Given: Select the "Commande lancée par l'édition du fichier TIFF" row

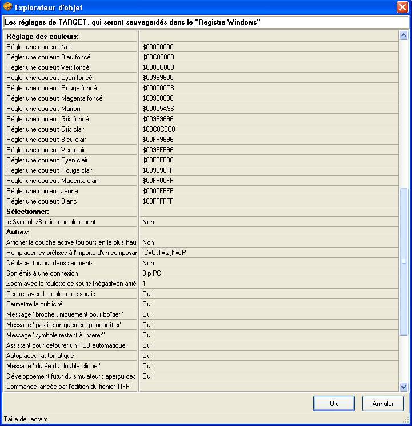Looking at the screenshot, I should click(x=70, y=387).
